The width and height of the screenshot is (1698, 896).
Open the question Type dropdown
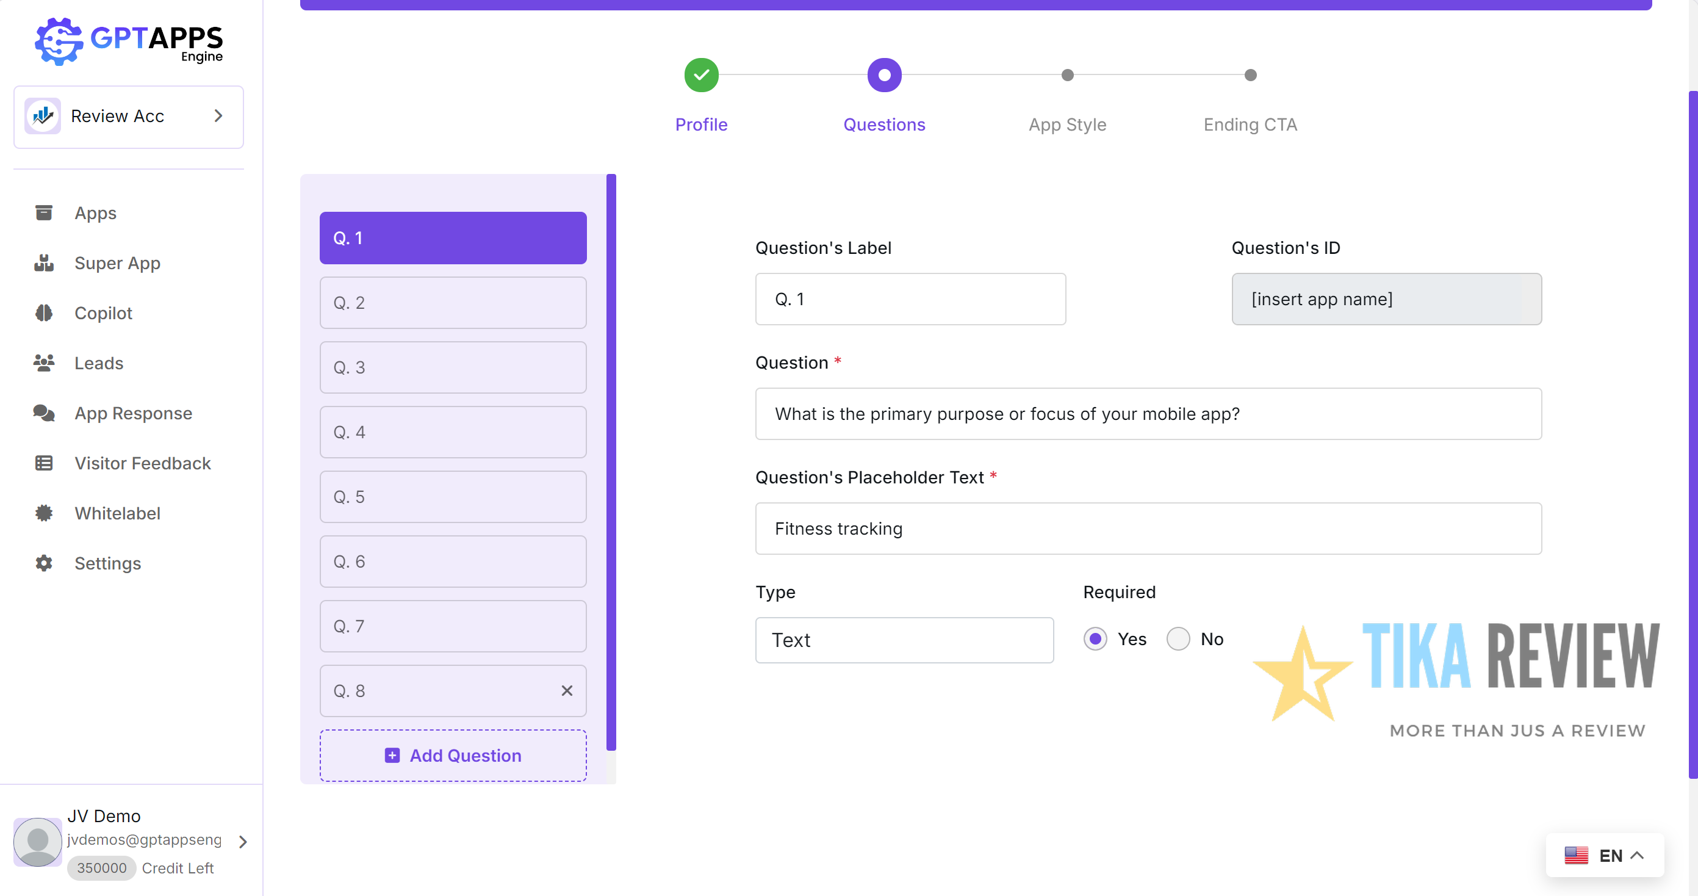click(904, 640)
